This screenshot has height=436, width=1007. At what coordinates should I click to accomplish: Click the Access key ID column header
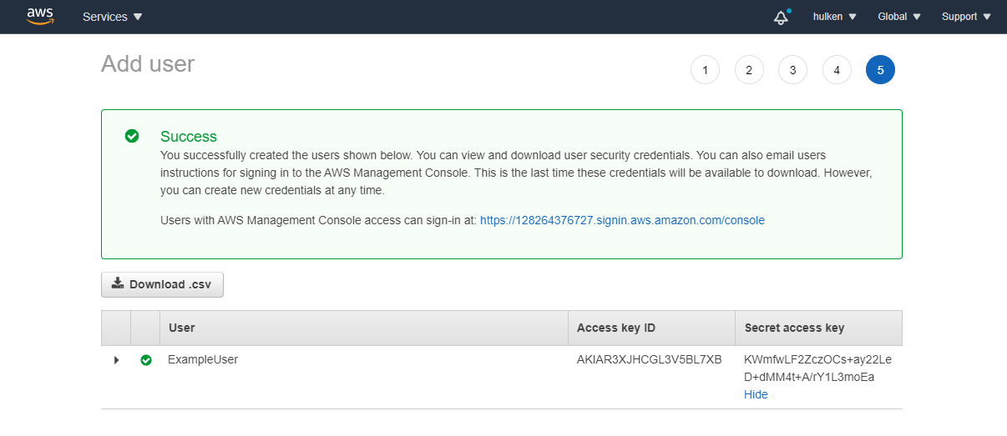pos(615,328)
